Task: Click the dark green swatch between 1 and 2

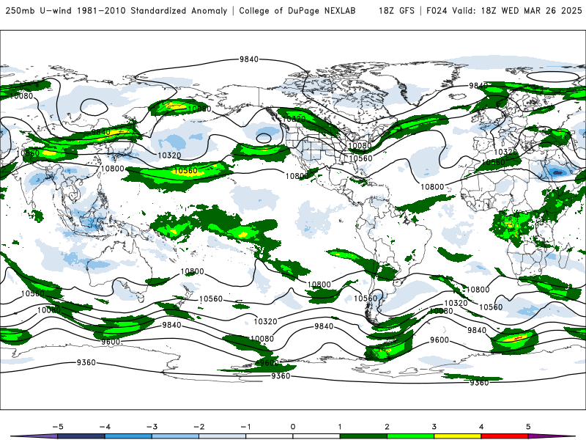Action: click(x=363, y=436)
